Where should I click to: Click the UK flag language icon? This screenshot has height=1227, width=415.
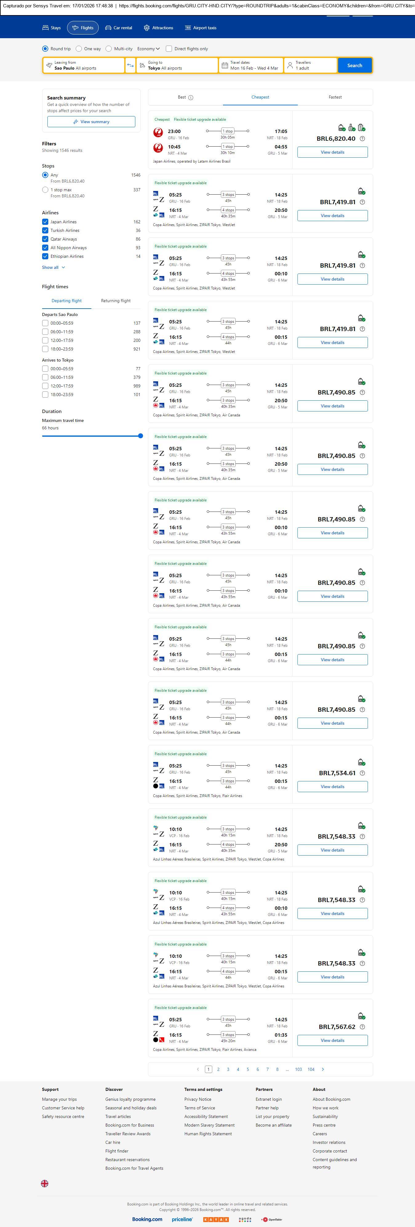pyautogui.click(x=45, y=1183)
